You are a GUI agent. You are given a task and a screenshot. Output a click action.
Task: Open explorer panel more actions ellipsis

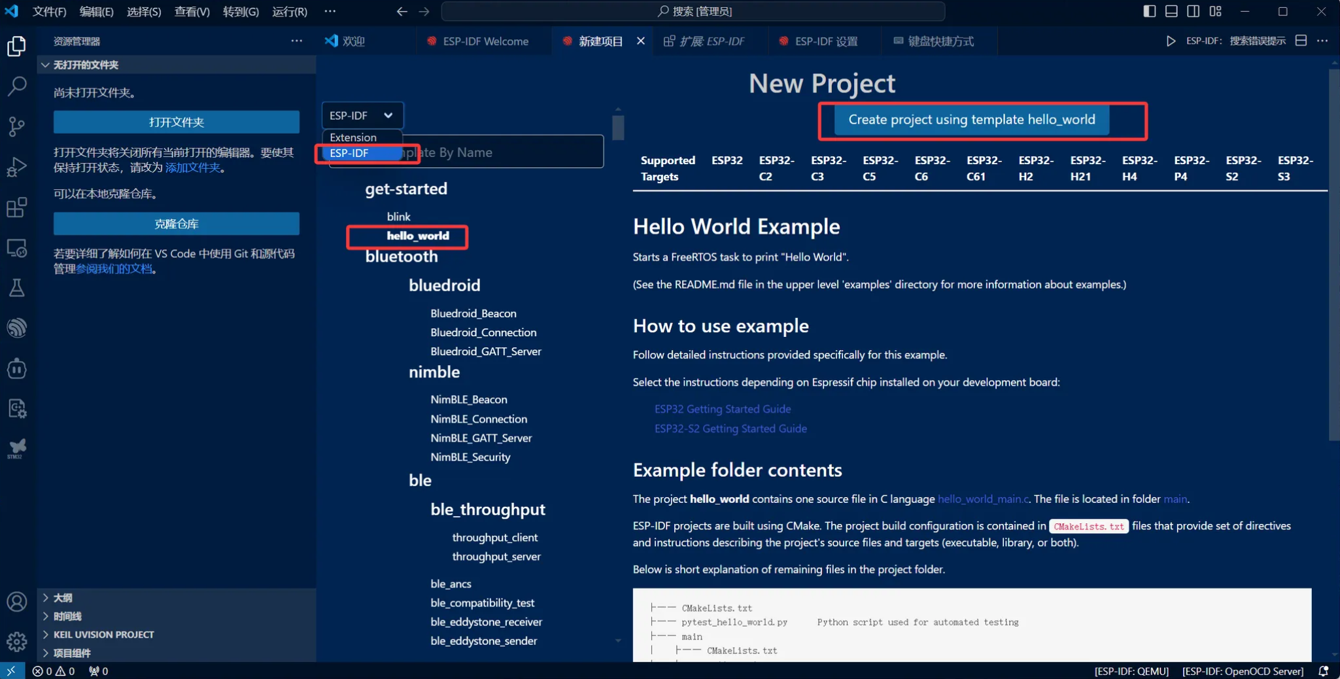pyautogui.click(x=297, y=41)
